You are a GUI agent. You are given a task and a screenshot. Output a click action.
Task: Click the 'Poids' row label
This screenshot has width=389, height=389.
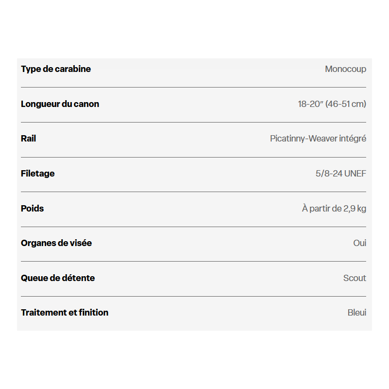click(32, 209)
